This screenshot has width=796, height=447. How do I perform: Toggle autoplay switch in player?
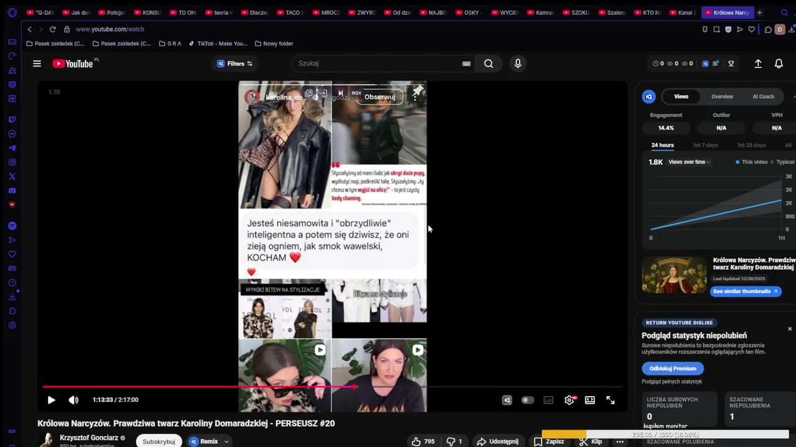(527, 400)
